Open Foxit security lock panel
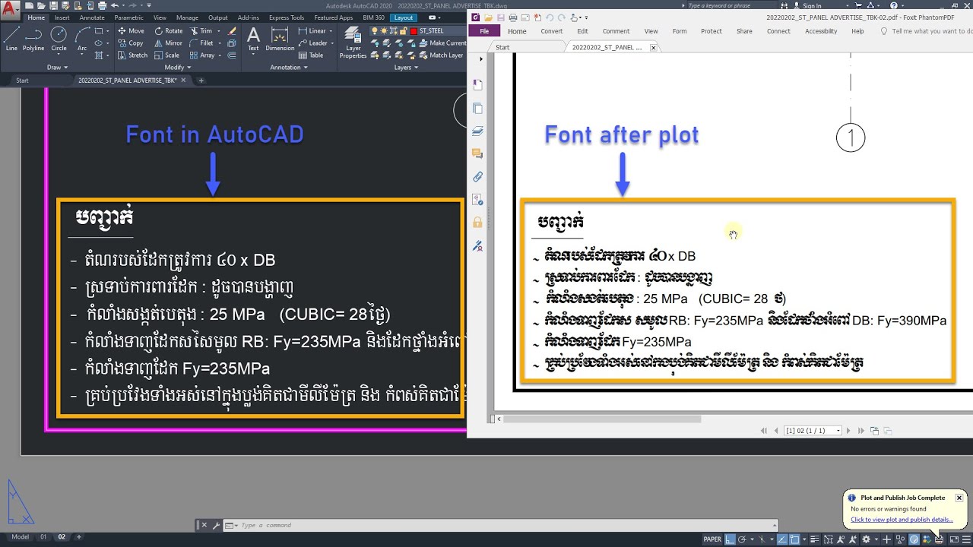Viewport: 973px width, 547px height. point(477,223)
